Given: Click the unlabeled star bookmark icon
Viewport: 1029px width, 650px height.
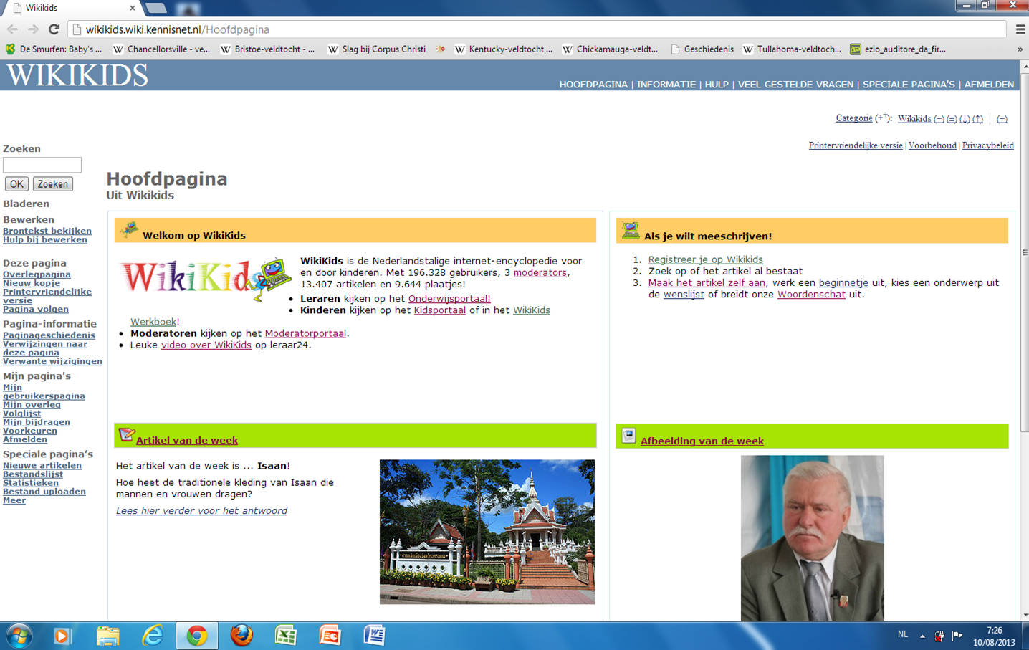Looking at the screenshot, I should pyautogui.click(x=441, y=49).
